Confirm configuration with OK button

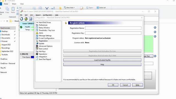[113, 85]
